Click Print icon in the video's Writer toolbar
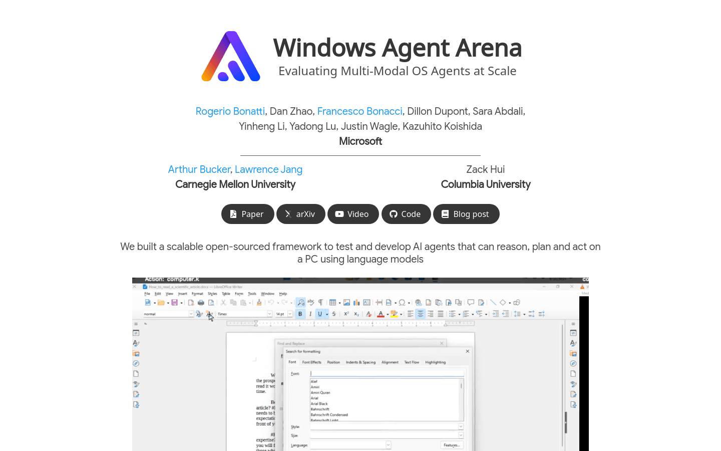The width and height of the screenshot is (721, 451). [201, 303]
